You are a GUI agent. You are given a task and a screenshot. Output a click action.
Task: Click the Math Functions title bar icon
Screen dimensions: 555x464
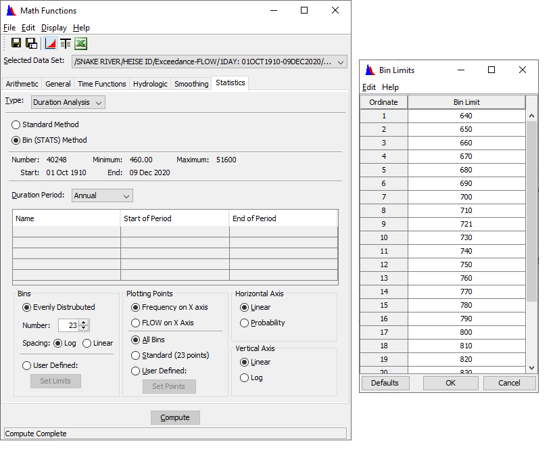(x=11, y=11)
